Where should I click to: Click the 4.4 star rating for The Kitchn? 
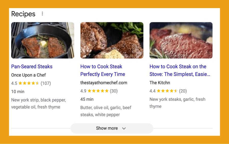[167, 91]
